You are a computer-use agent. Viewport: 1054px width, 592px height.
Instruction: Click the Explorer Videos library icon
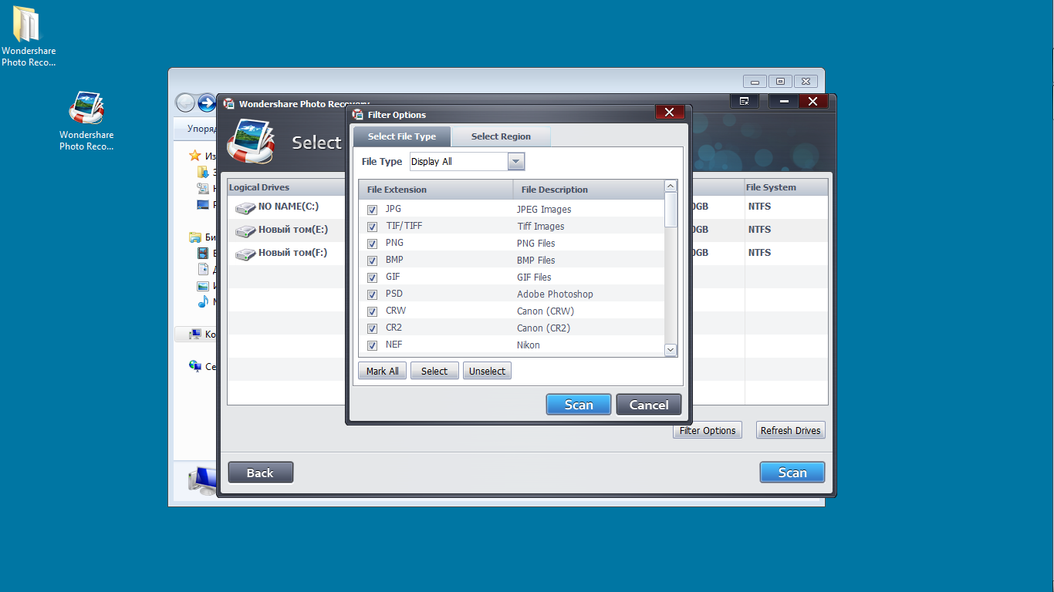tap(203, 253)
